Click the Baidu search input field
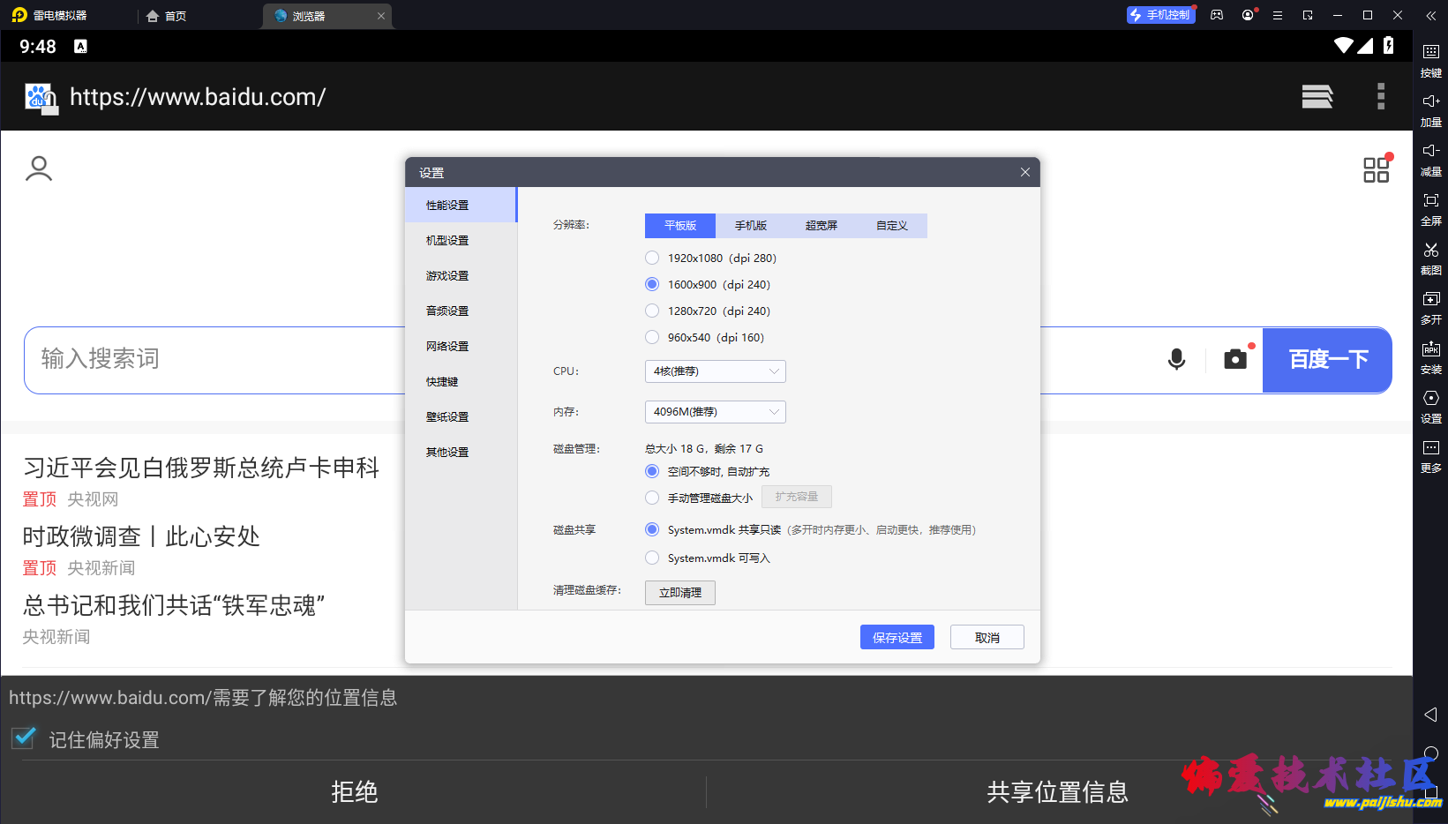This screenshot has width=1448, height=824. (x=212, y=360)
